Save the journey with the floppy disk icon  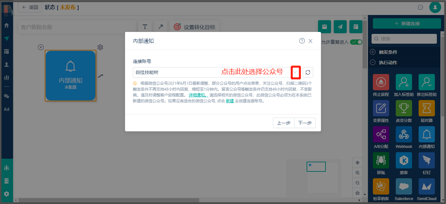[x=325, y=27]
